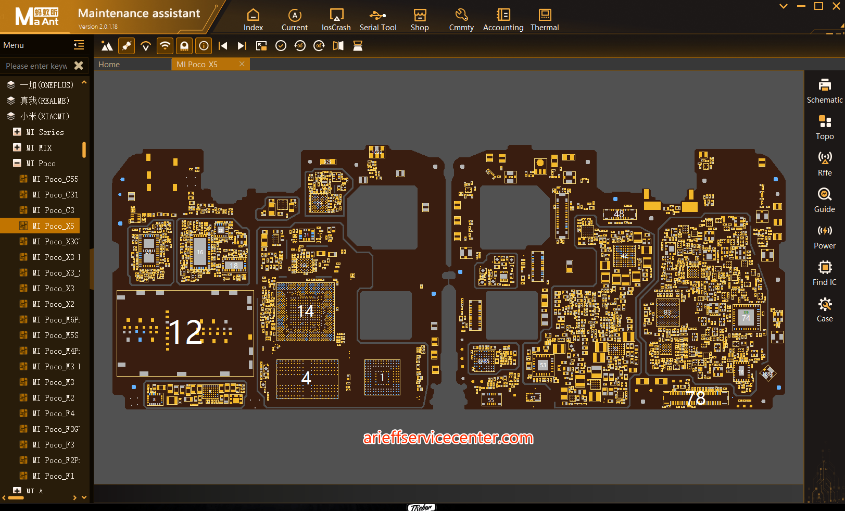Open the Current tool
845x511 pixels.
(x=295, y=20)
